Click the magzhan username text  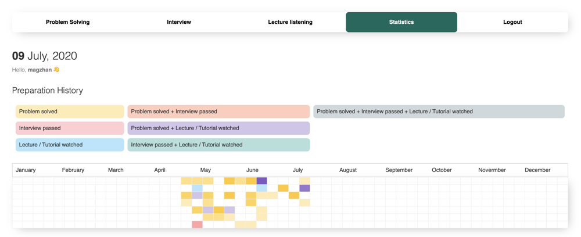[40, 70]
